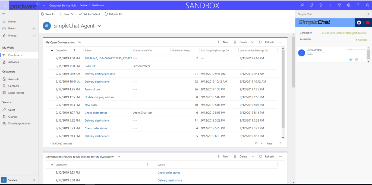Select all rows in Conversations Routed to Me

point(52,165)
